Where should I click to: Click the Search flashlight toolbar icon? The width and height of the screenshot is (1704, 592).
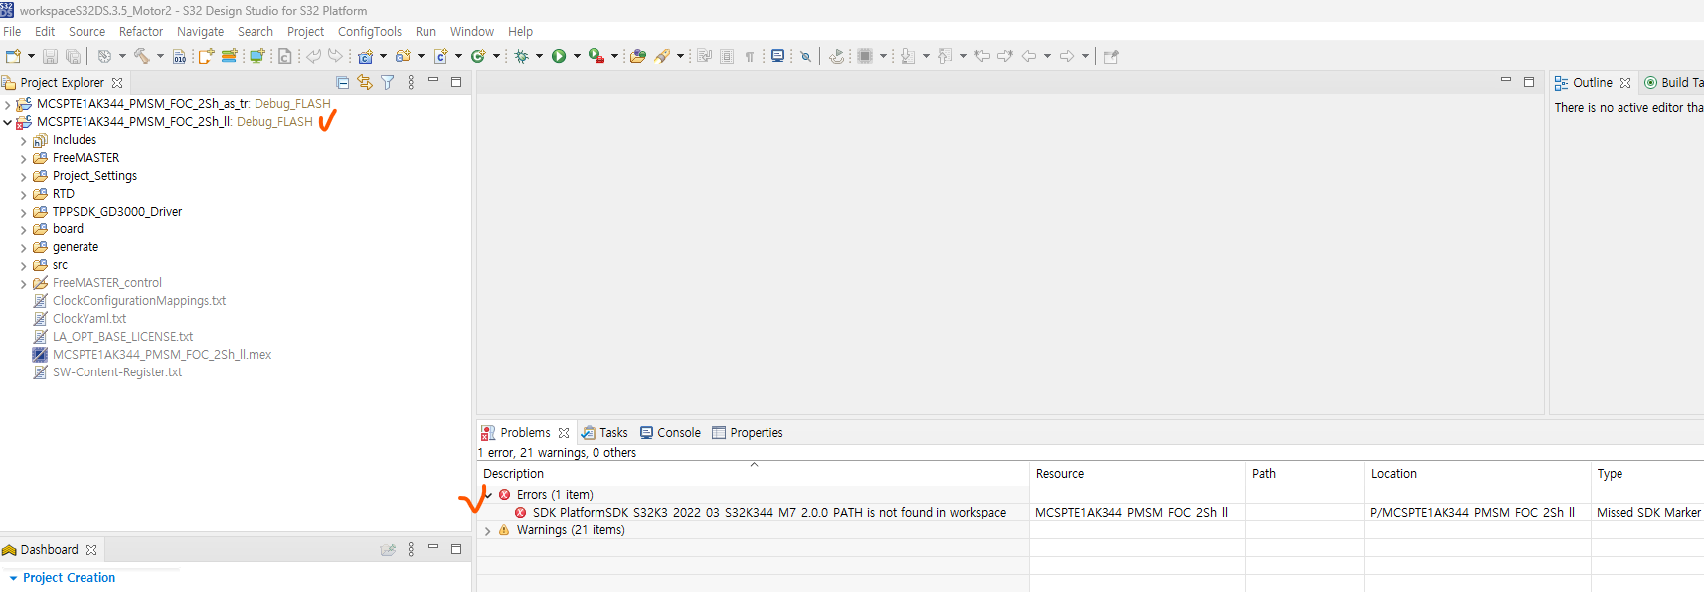click(662, 56)
